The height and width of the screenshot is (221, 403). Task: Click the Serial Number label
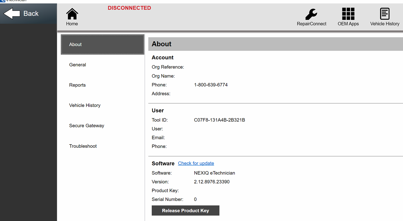click(x=167, y=200)
